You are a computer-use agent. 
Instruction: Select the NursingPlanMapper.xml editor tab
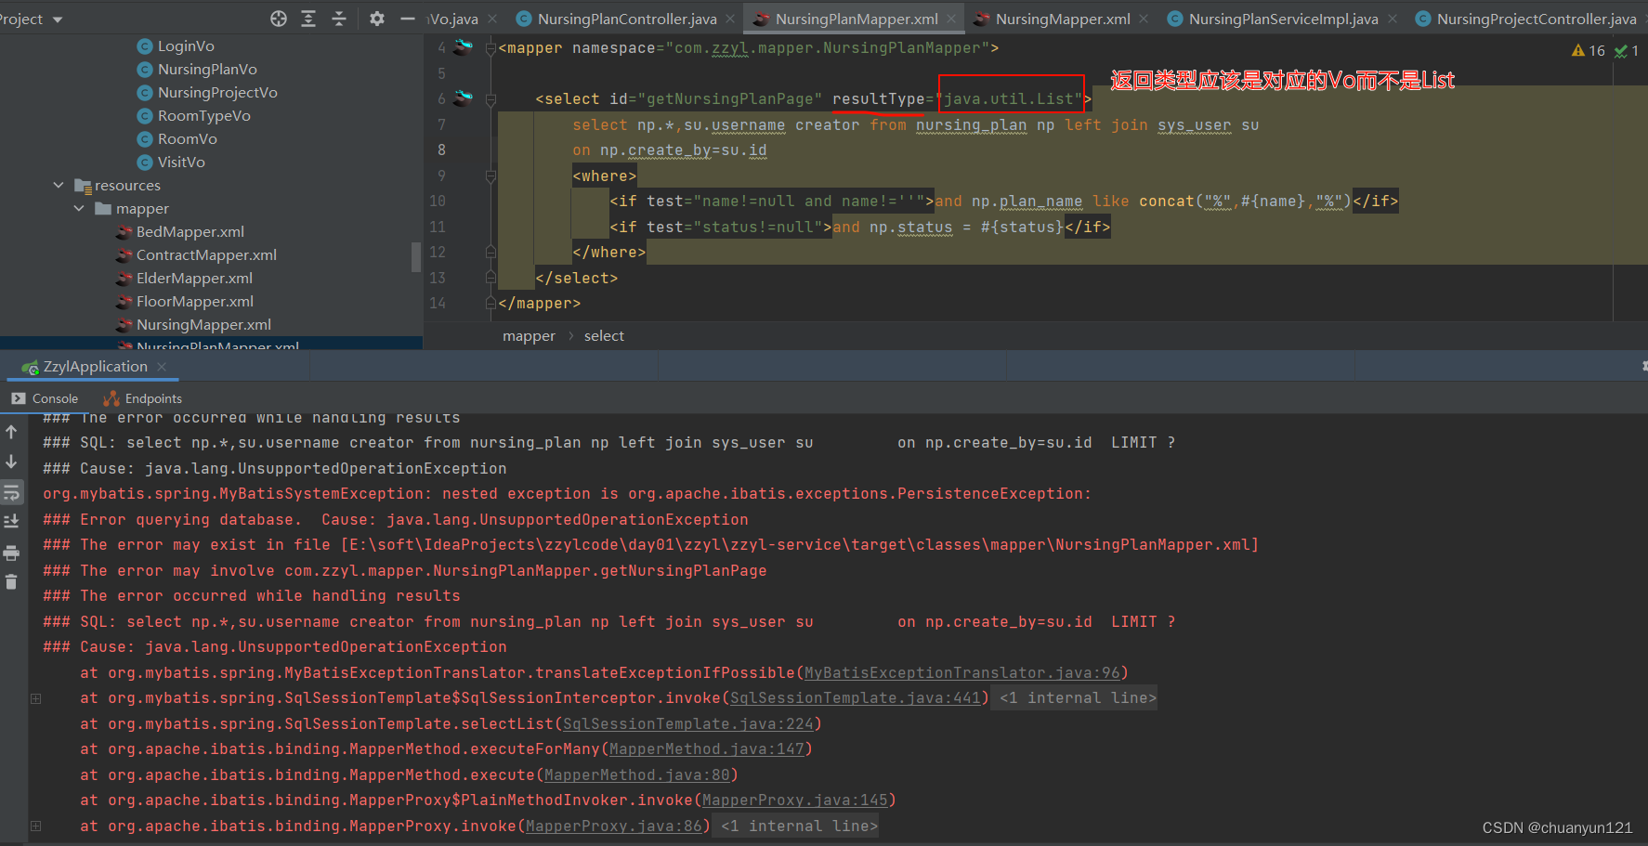click(857, 19)
